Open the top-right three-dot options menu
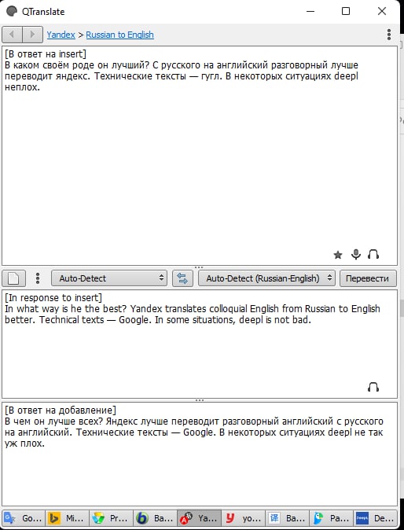 [389, 35]
